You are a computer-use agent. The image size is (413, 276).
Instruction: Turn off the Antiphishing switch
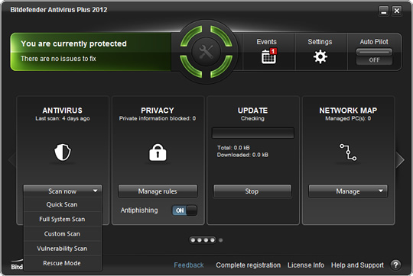click(x=184, y=210)
